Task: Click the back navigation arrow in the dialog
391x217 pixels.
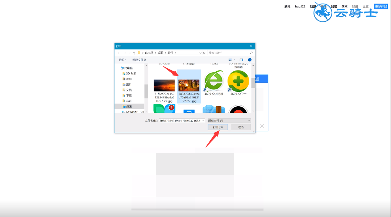Action: coord(119,53)
